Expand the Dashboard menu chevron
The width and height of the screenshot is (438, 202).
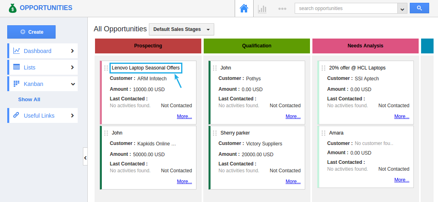[72, 51]
